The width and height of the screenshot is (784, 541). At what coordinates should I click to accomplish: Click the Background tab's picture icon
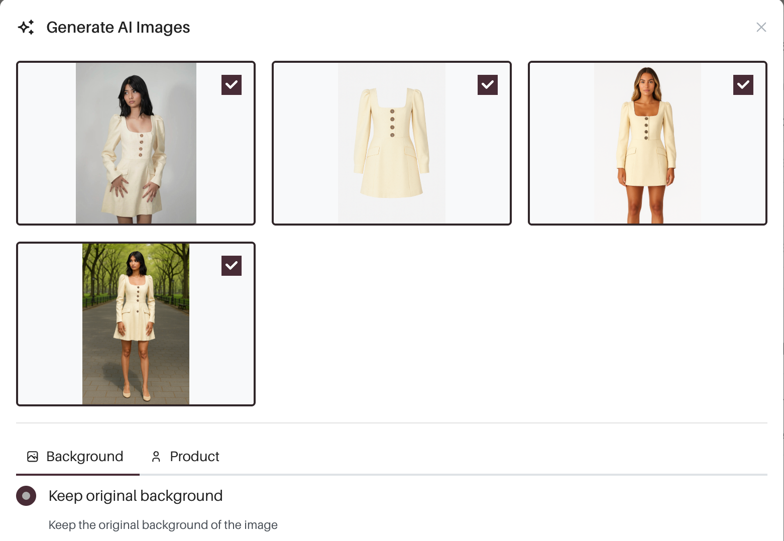33,456
